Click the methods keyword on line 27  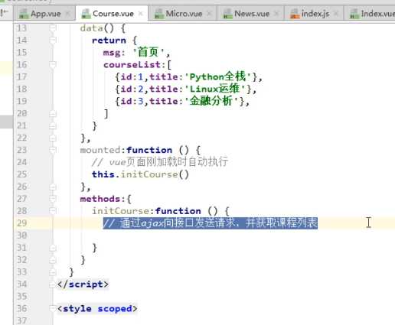tap(100, 199)
